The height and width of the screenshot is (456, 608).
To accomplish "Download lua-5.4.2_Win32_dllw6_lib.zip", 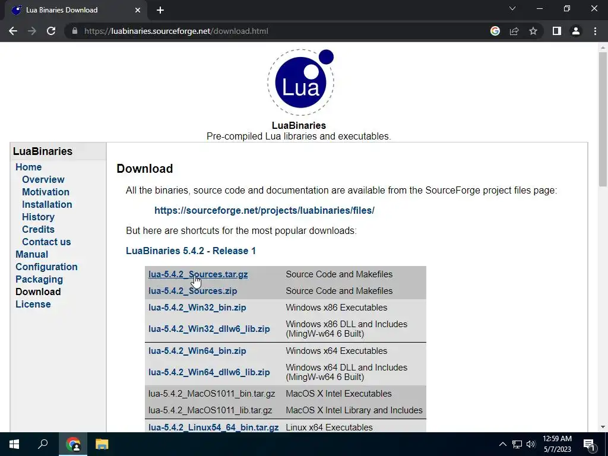I will (209, 329).
